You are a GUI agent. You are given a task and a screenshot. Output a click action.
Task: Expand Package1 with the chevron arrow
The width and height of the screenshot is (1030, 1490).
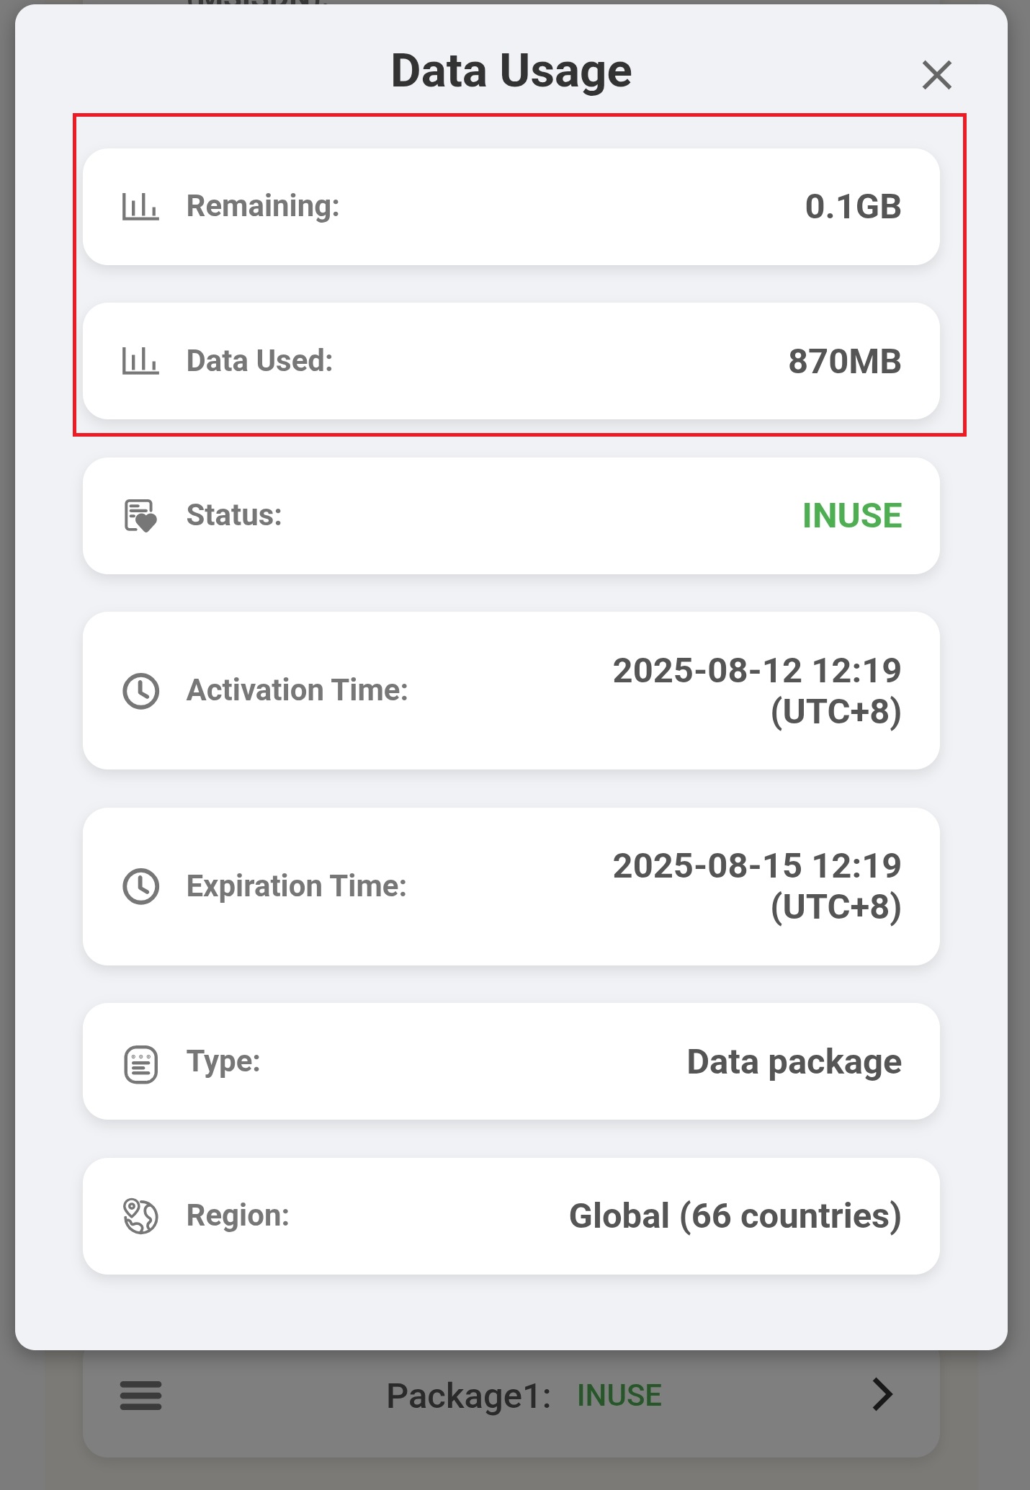click(x=882, y=1394)
